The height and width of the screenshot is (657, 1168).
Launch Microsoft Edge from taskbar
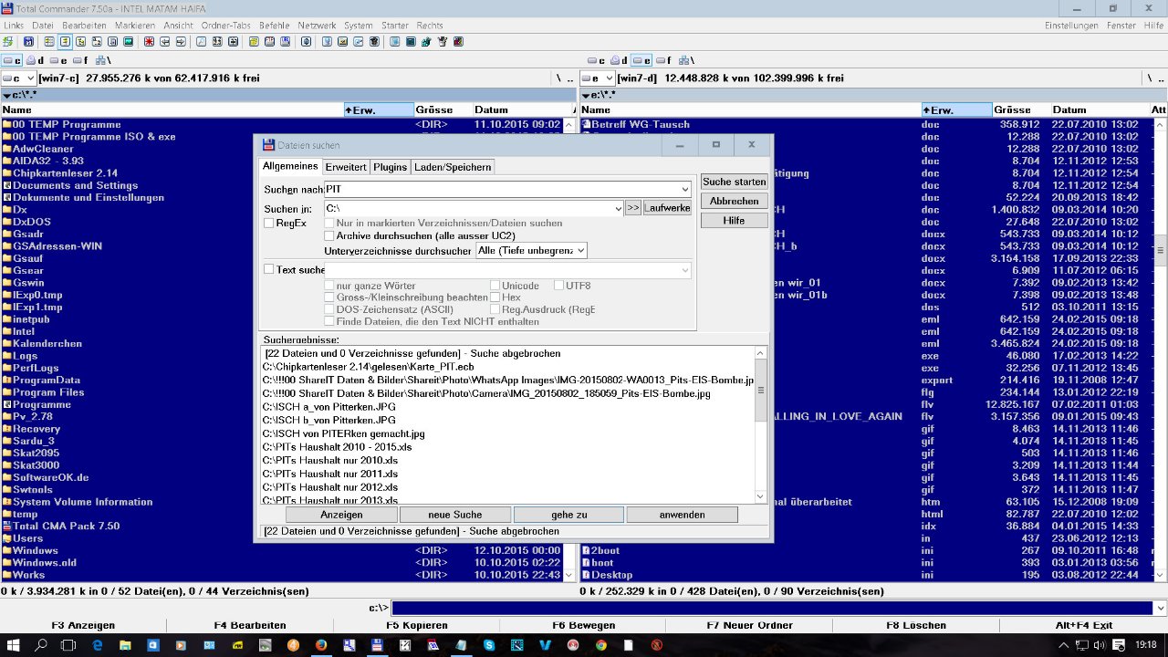pos(98,644)
